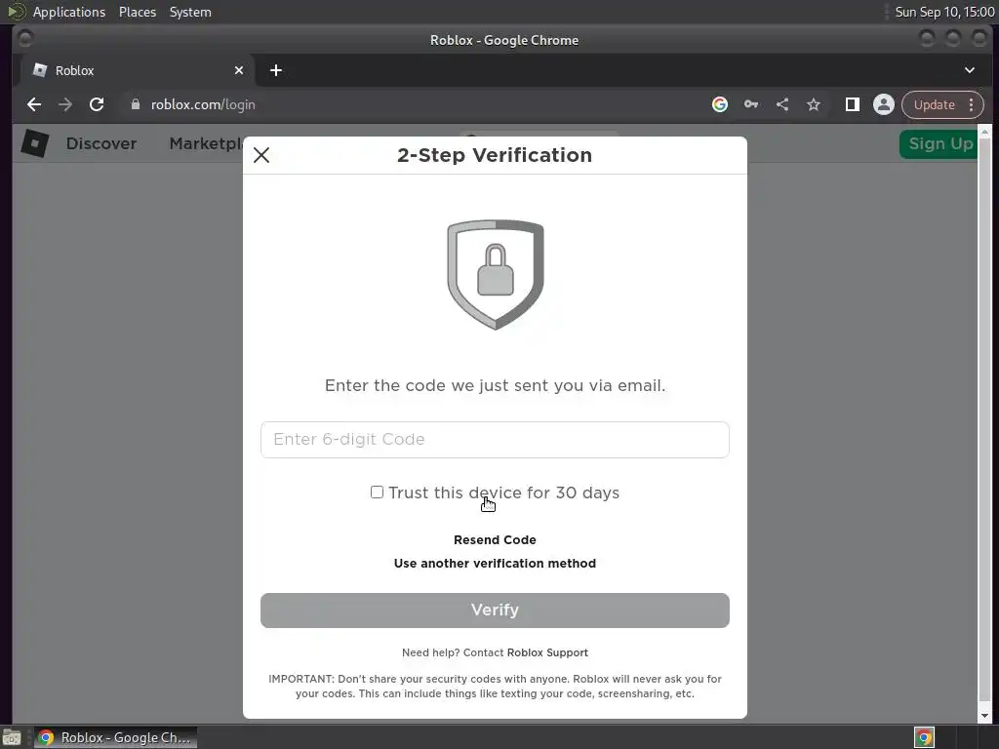This screenshot has height=749, width=999.
Task: Close the Roblox tab
Action: click(x=239, y=70)
